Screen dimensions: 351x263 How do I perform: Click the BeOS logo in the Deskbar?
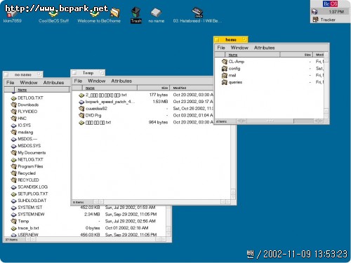click(330, 4)
